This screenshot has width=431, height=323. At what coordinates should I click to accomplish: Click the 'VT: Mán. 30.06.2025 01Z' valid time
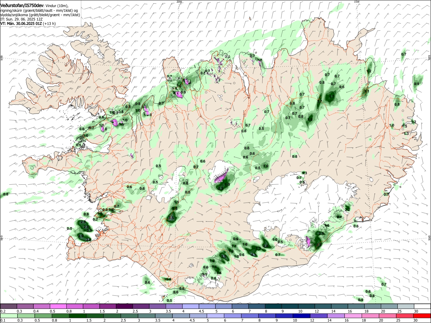(x=21, y=24)
